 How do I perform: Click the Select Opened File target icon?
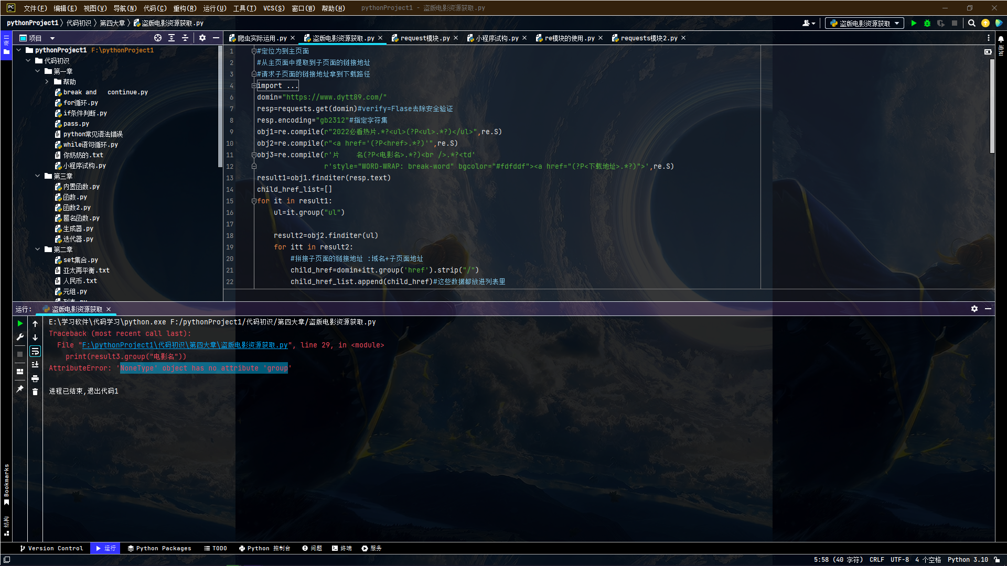click(158, 38)
